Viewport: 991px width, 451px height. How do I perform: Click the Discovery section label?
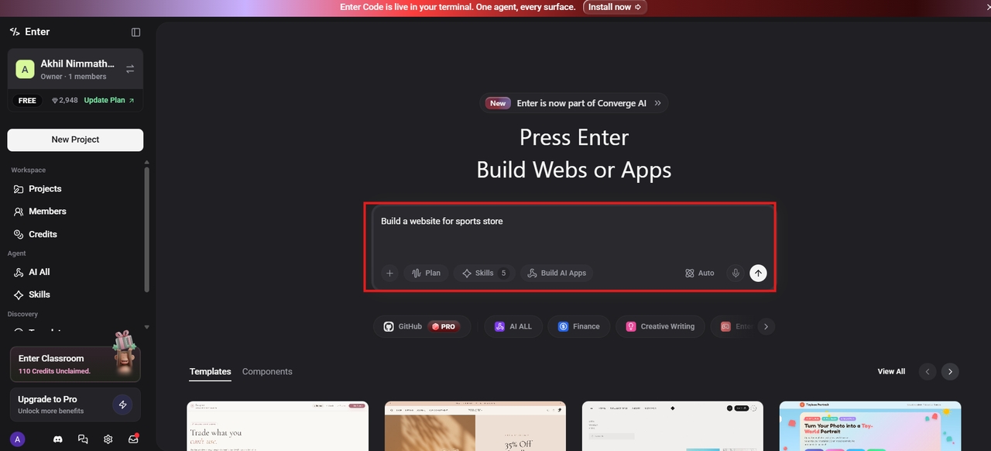pos(22,314)
